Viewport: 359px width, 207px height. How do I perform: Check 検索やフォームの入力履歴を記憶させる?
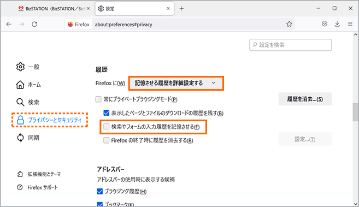coord(106,127)
